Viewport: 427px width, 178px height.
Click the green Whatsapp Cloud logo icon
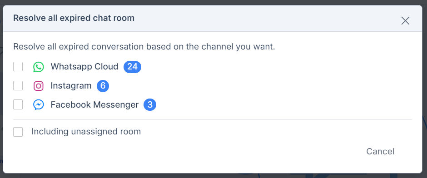(39, 67)
